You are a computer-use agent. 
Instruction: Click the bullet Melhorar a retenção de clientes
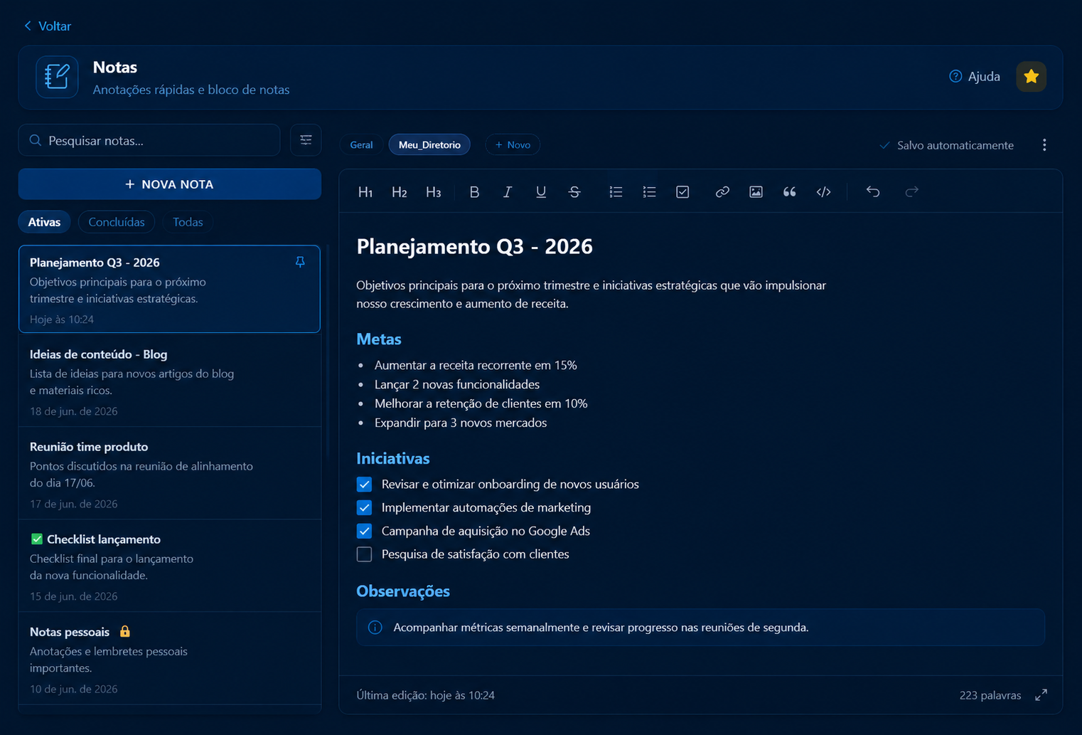(481, 403)
